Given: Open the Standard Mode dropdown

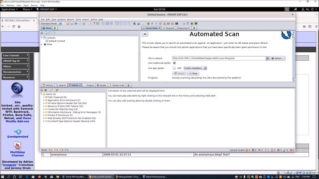Looking at the screenshot, I should tap(51, 23).
